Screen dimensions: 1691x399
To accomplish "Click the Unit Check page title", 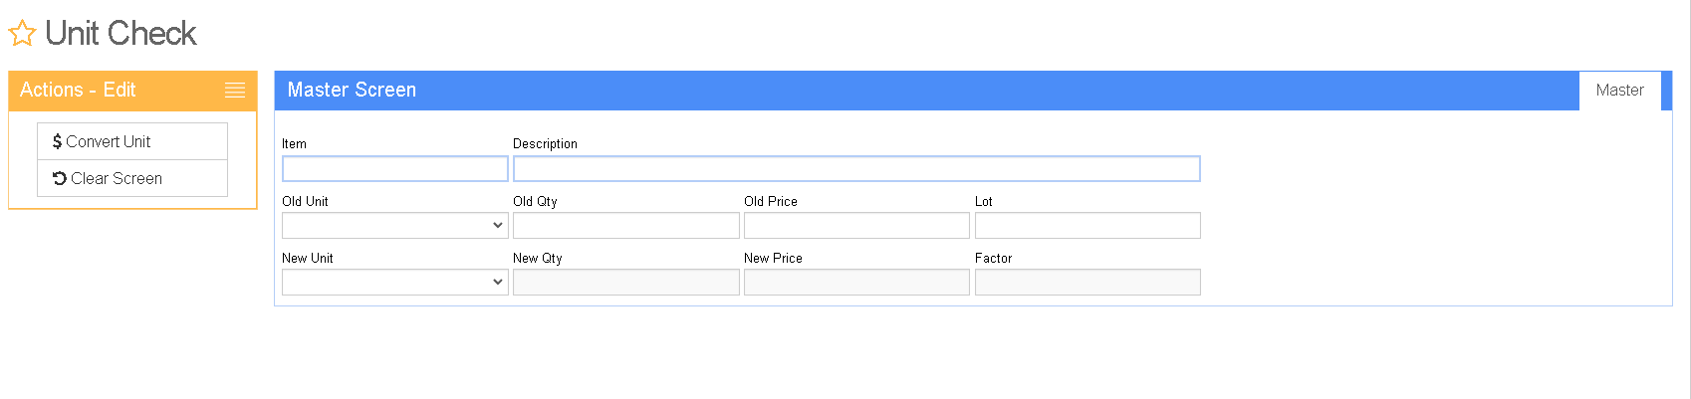I will click(121, 34).
